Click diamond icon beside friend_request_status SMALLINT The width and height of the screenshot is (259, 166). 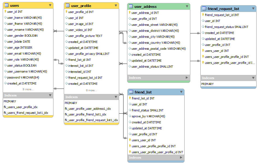click(203, 27)
